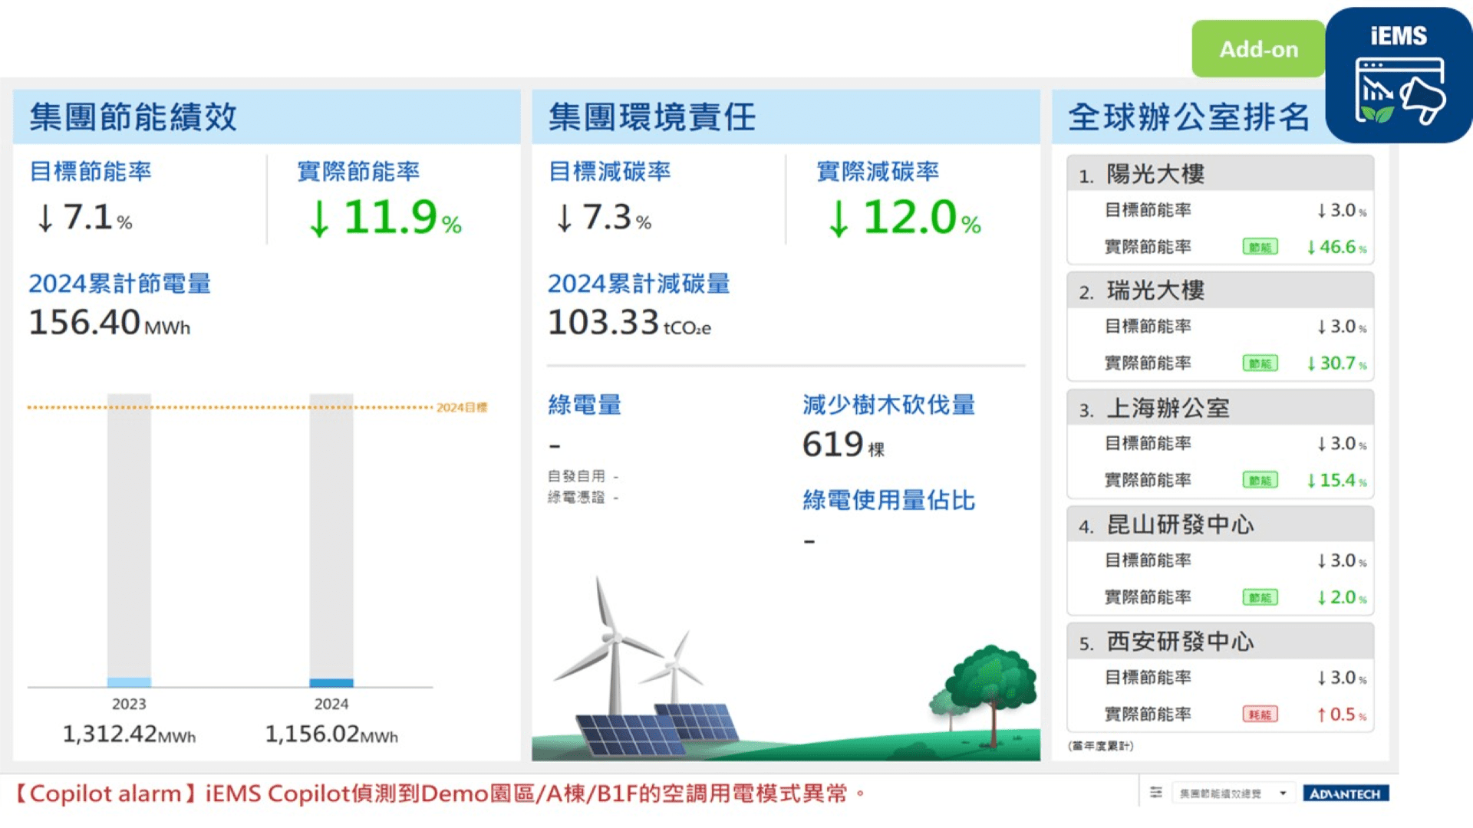Click the 2024累計節電量 label
The height and width of the screenshot is (828, 1473).
[x=120, y=284]
